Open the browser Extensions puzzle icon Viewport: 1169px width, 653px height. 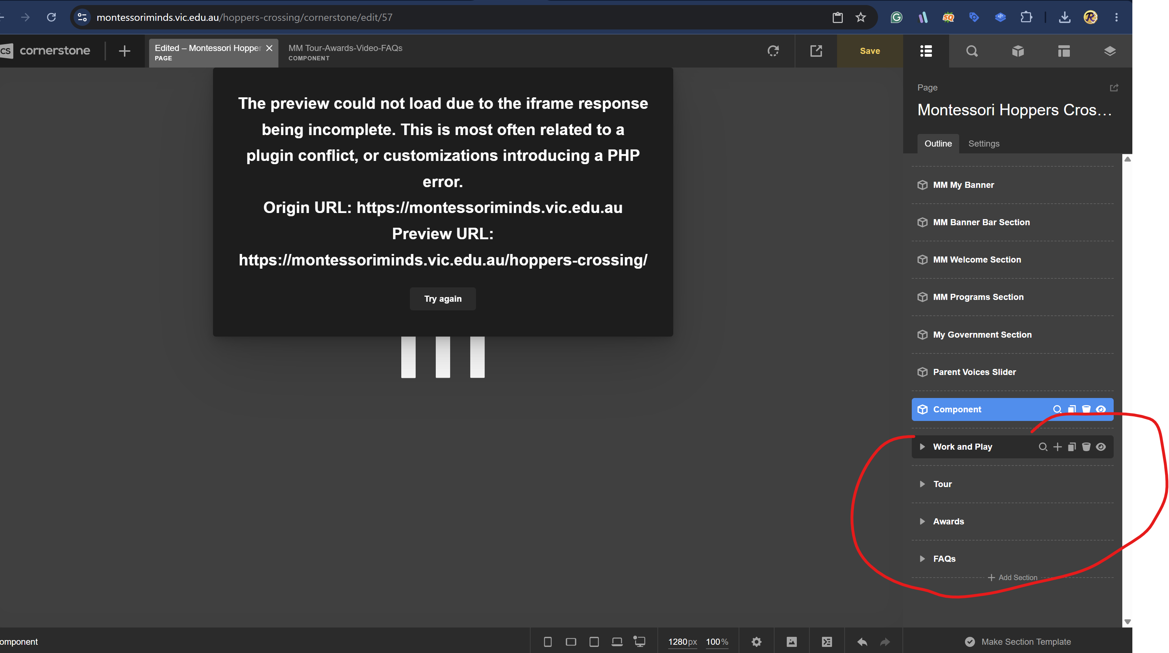1026,17
